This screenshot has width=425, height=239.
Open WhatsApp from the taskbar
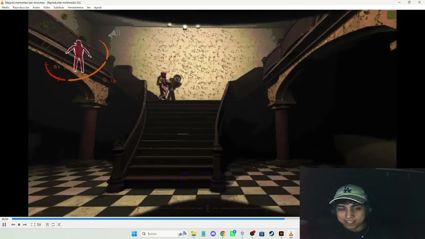pos(233,234)
